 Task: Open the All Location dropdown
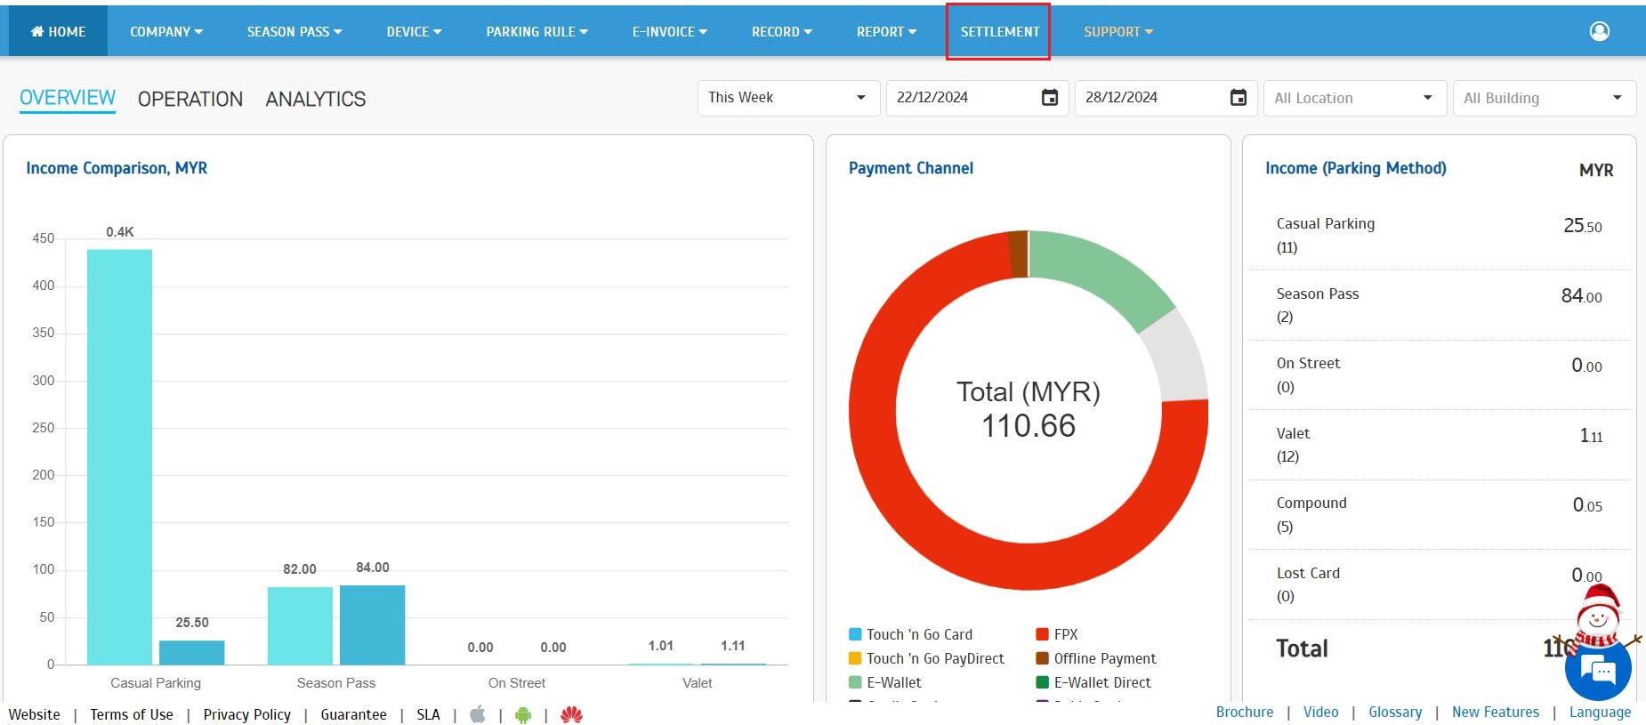point(1353,98)
